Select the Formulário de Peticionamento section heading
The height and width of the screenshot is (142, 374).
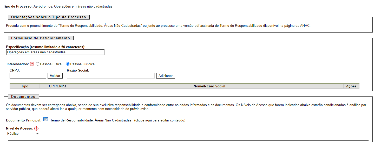point(41,38)
